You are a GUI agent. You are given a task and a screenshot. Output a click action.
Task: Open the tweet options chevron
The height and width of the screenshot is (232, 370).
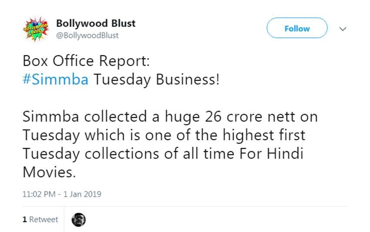tap(343, 29)
